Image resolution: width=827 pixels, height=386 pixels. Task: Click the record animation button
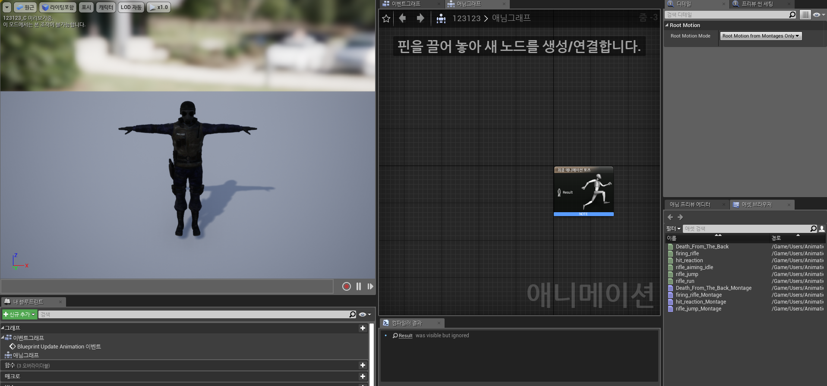click(x=346, y=286)
